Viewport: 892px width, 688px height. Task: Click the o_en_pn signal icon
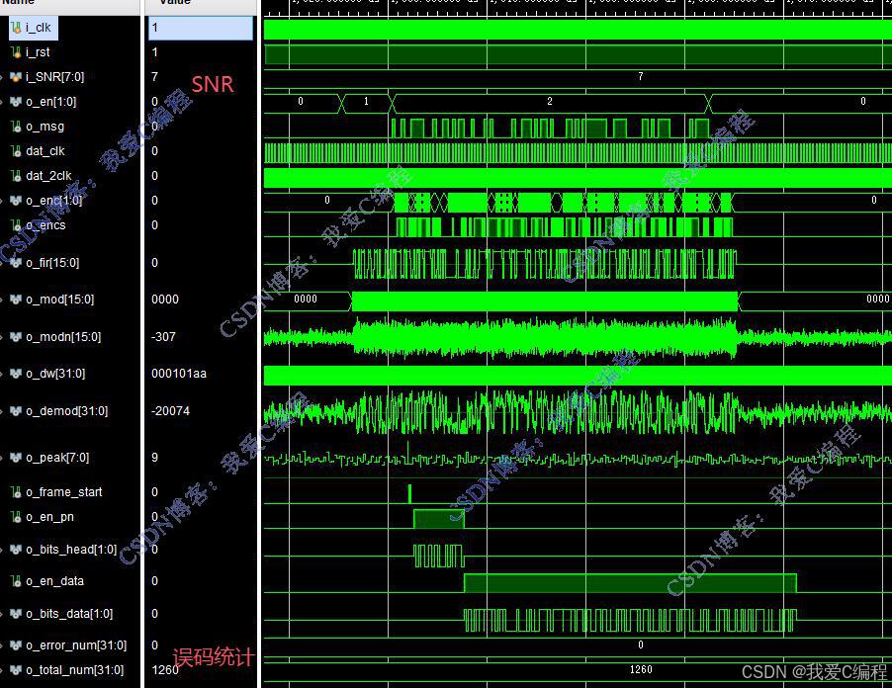pos(17,517)
